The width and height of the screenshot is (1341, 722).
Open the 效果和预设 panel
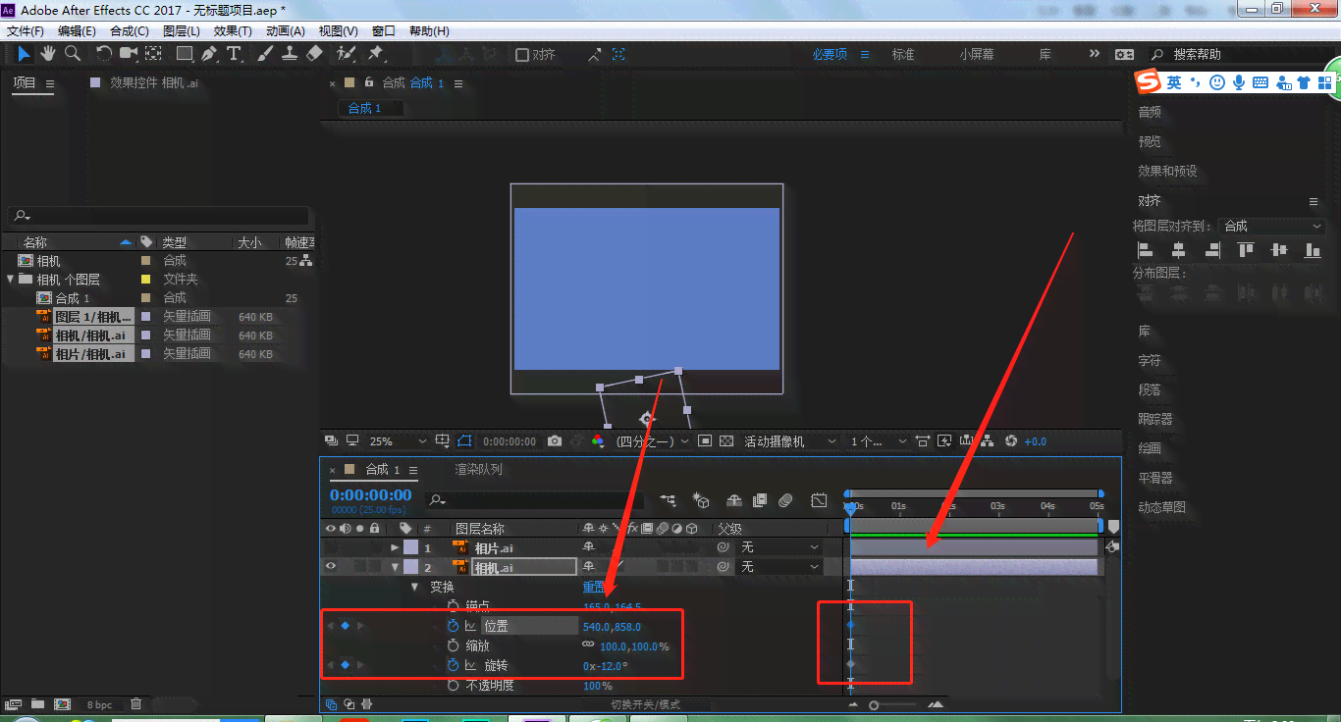[x=1168, y=171]
